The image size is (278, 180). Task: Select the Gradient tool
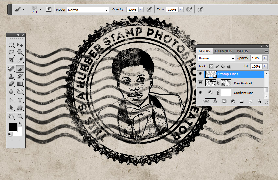[x=20, y=84]
